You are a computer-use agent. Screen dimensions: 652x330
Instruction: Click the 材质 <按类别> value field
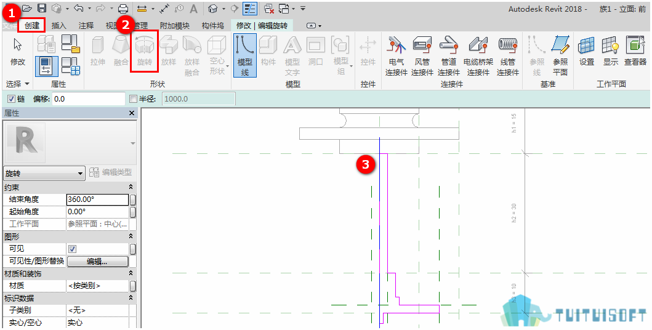coord(97,286)
